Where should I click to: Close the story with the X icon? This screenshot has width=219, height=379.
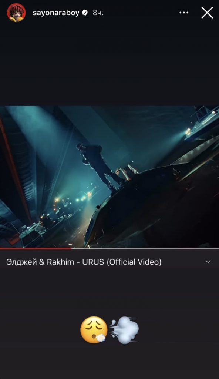pos(207,13)
